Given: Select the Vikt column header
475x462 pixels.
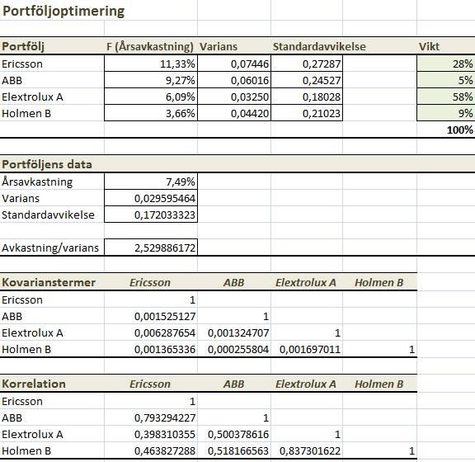Looking at the screenshot, I should pyautogui.click(x=429, y=46).
